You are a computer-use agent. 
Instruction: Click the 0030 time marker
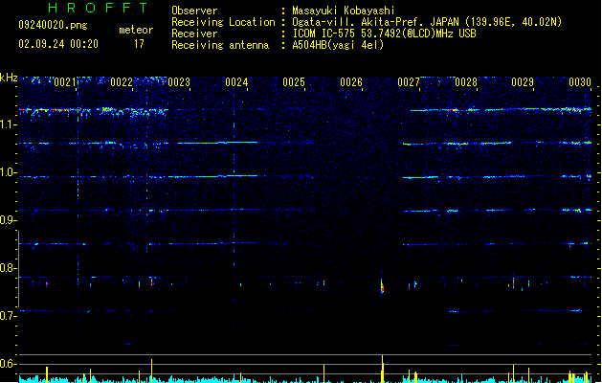[x=580, y=82]
